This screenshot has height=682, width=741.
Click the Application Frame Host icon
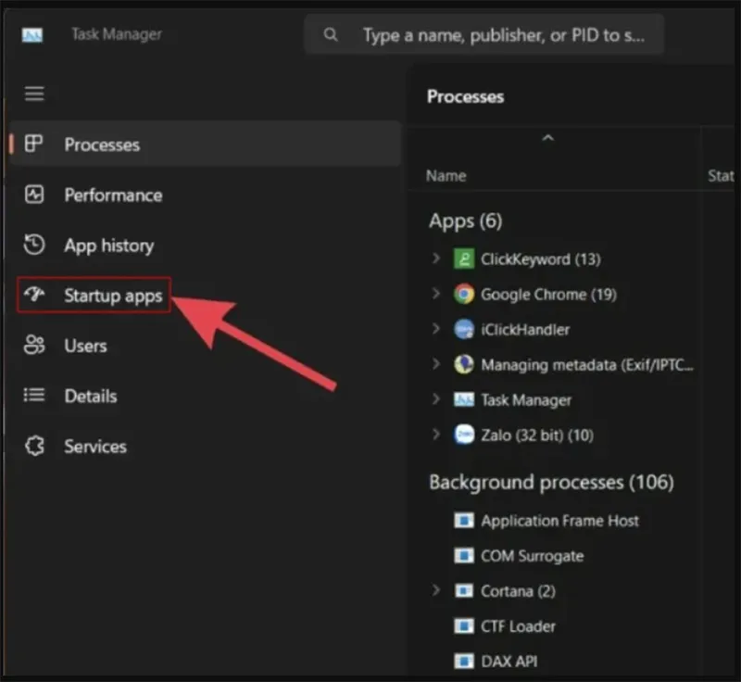point(464,521)
